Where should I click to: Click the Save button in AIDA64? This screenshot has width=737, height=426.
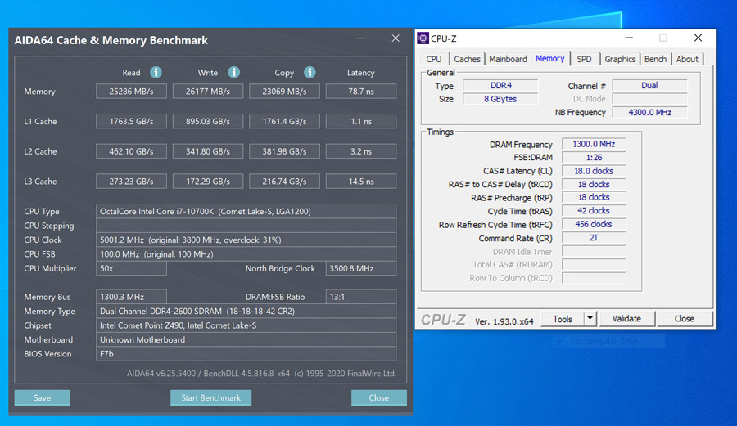43,398
